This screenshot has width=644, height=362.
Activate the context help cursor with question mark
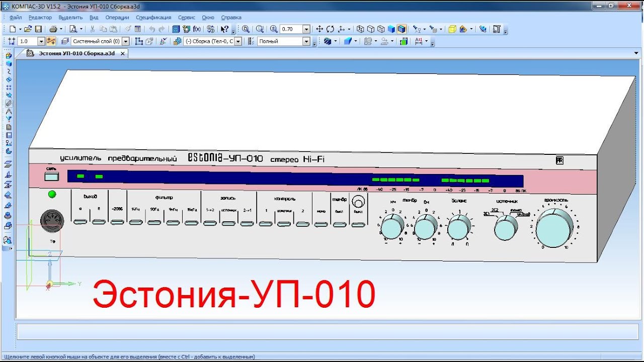tap(224, 29)
